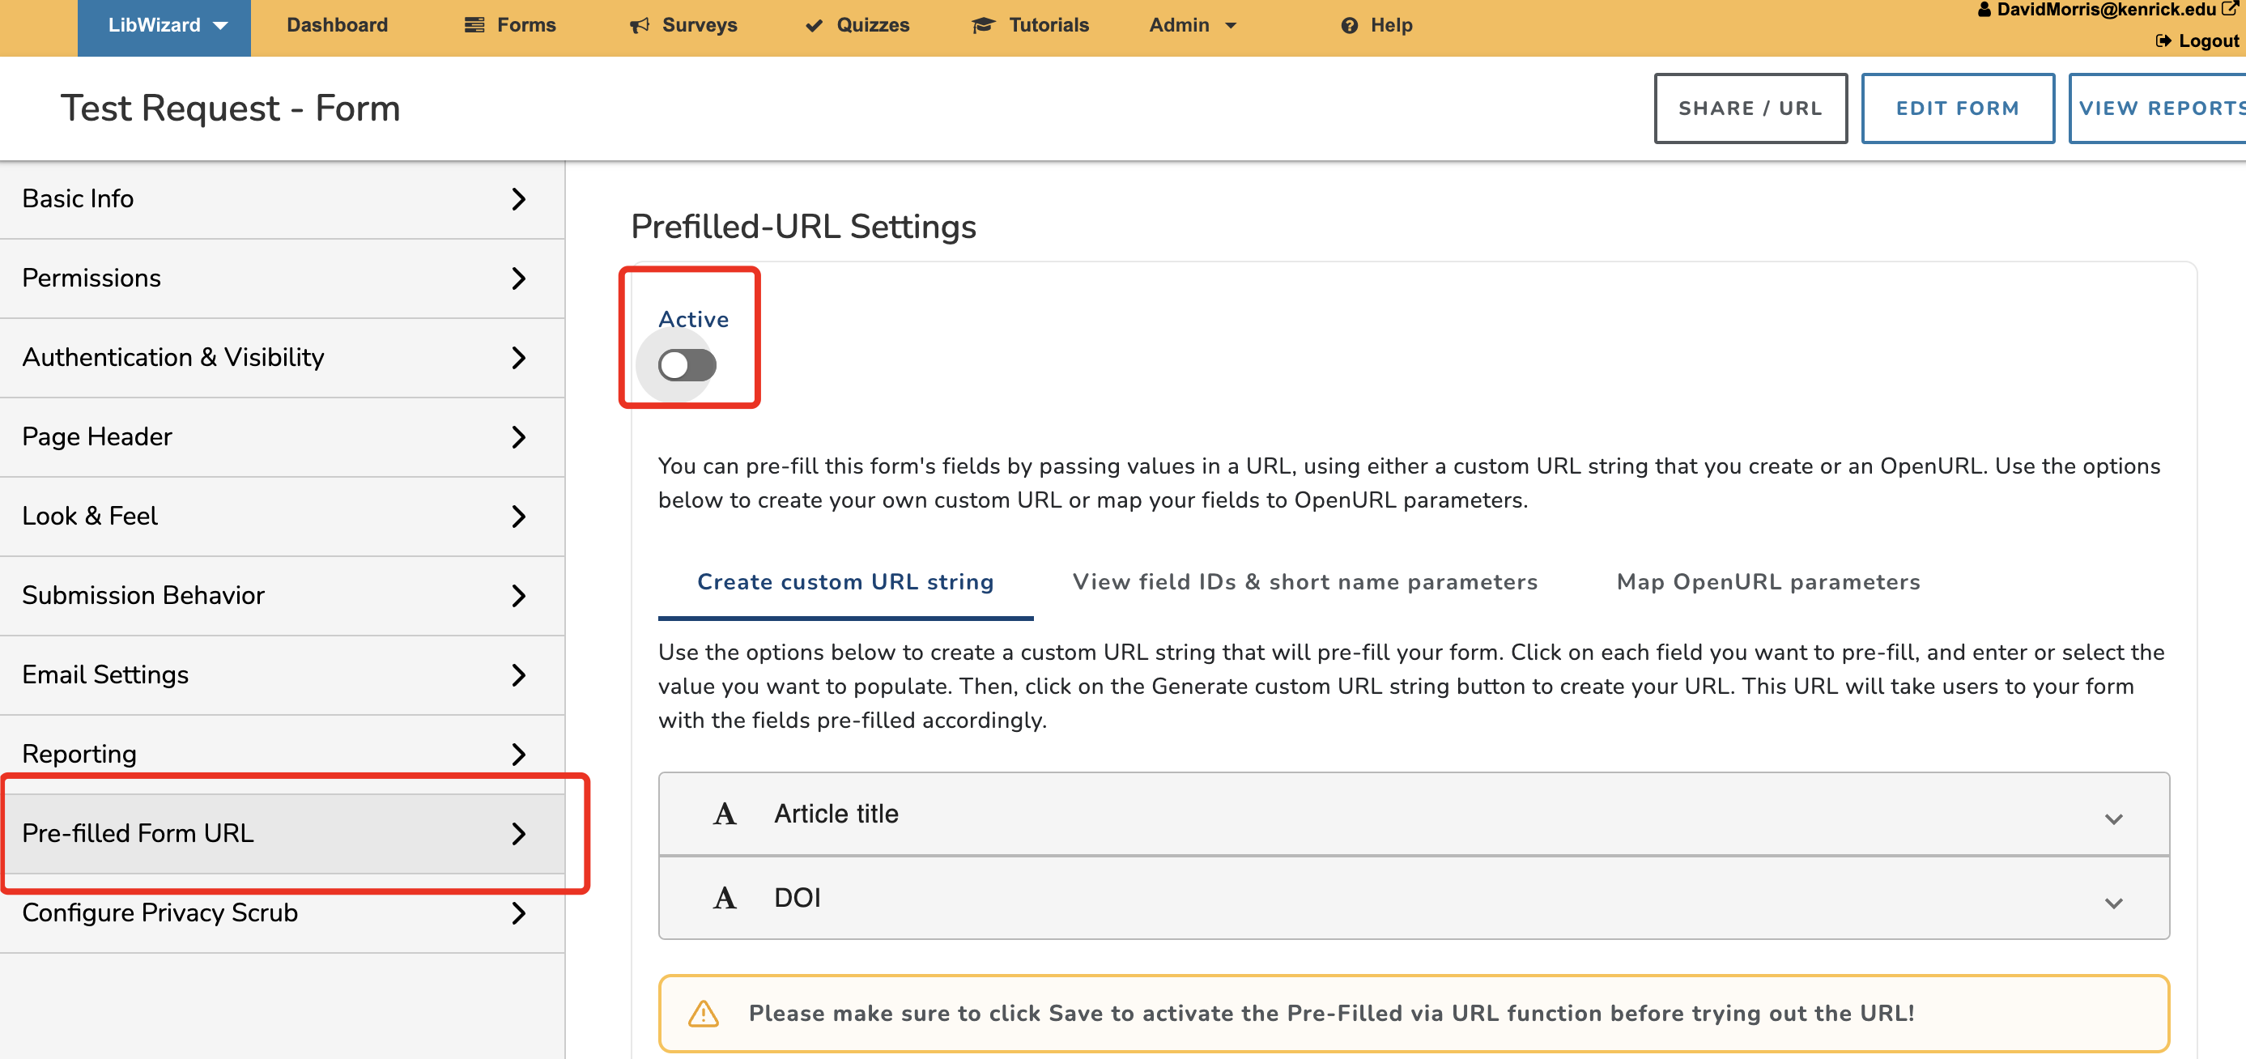Go to the Dashboard menu item

[x=337, y=25]
